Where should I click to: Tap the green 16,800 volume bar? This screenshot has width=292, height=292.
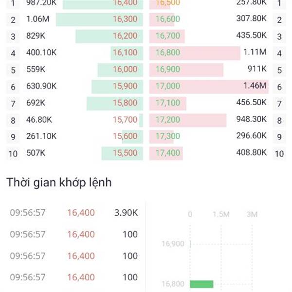[x=201, y=284]
